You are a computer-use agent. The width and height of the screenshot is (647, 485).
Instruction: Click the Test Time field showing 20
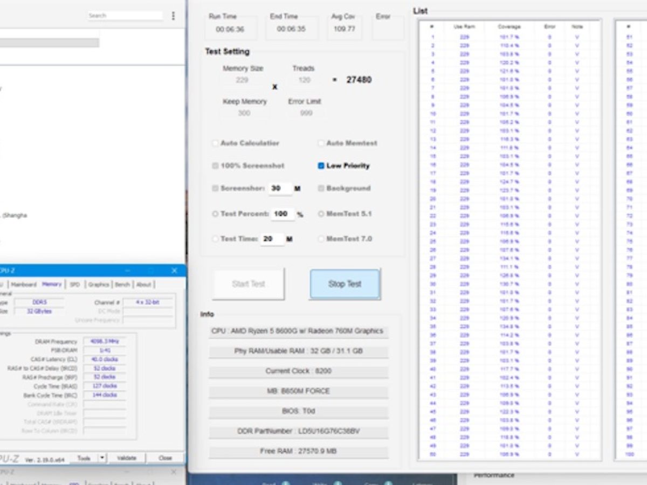[x=272, y=239]
